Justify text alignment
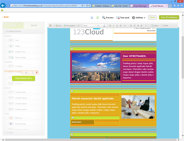Image resolution: width=184 pixels, height=141 pixels. pos(141,25)
